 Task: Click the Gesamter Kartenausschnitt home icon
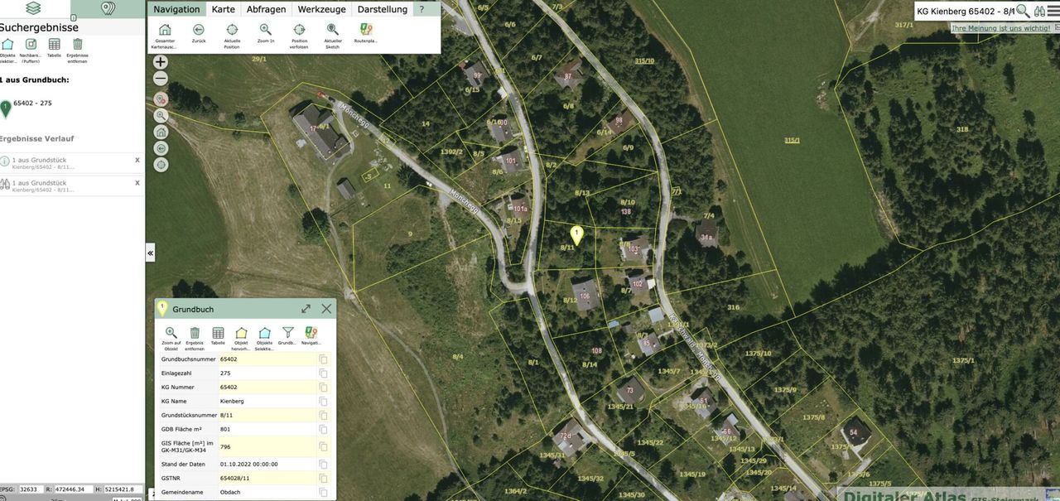pos(165,30)
